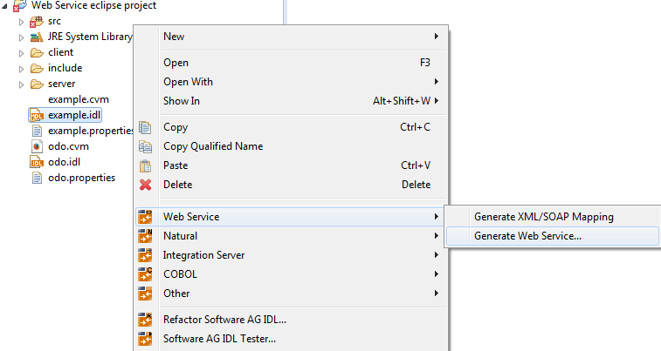Expand the client folder node
The image size is (661, 351).
[22, 53]
